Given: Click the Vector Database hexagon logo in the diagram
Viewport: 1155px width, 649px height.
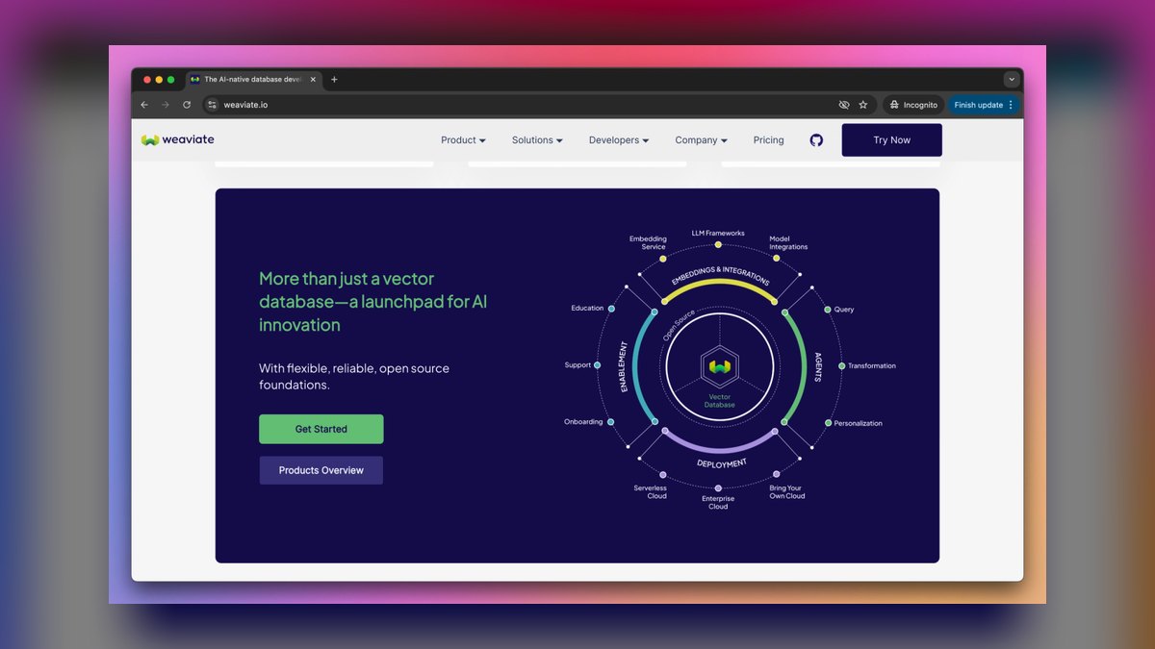Looking at the screenshot, I should (719, 366).
